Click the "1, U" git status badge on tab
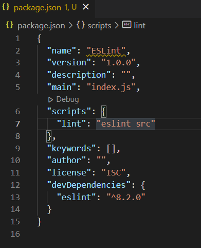 pyautogui.click(x=70, y=7)
